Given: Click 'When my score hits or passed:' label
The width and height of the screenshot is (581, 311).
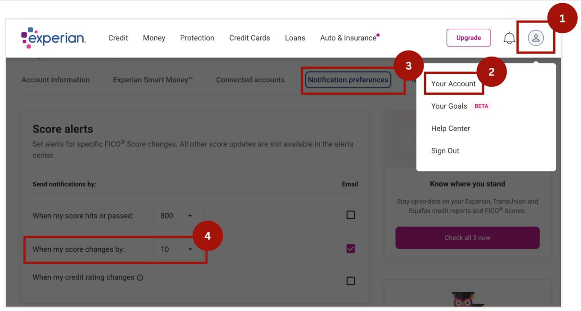Looking at the screenshot, I should pyautogui.click(x=83, y=216).
